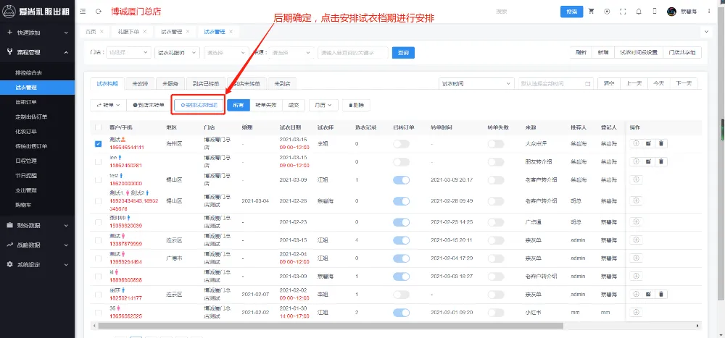Screen dimensions: 725x338
Task: Click the keyword search input field
Action: [352, 53]
